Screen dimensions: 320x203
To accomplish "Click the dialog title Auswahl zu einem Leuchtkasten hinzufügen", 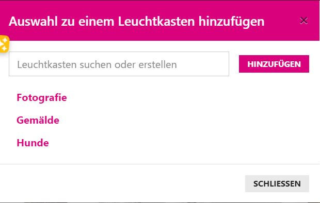I will click(x=137, y=22).
